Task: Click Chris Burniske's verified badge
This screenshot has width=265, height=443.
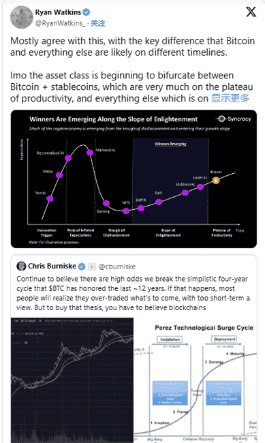Action: tap(82, 266)
